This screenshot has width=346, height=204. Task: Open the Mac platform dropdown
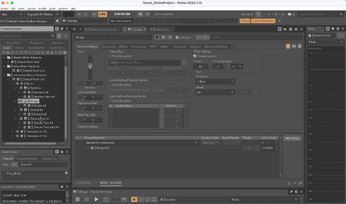click(12, 14)
